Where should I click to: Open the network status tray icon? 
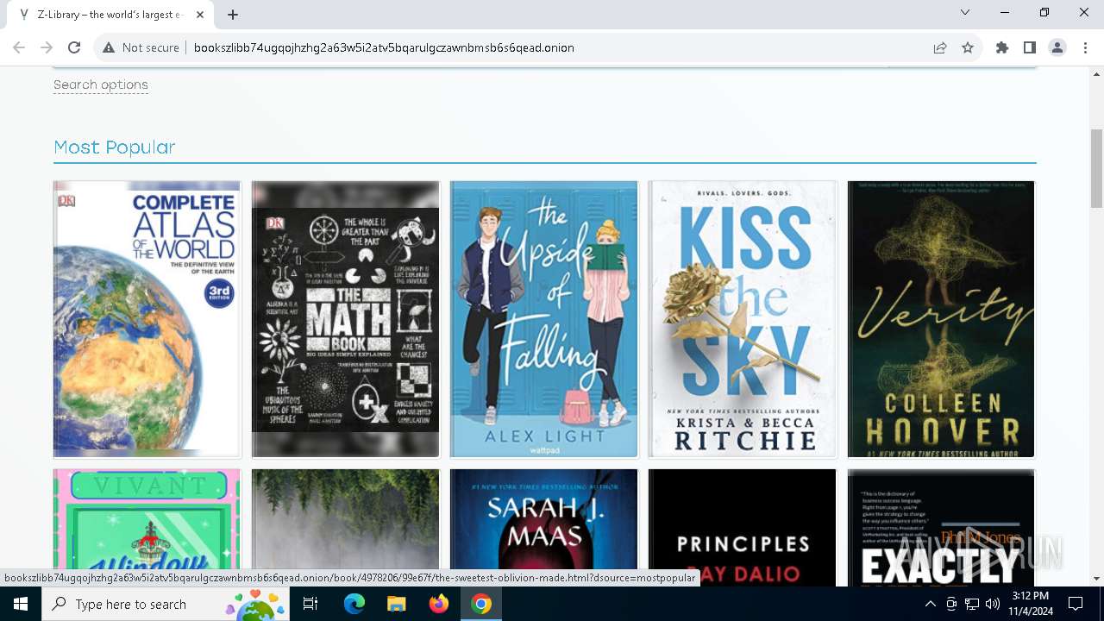[972, 604]
